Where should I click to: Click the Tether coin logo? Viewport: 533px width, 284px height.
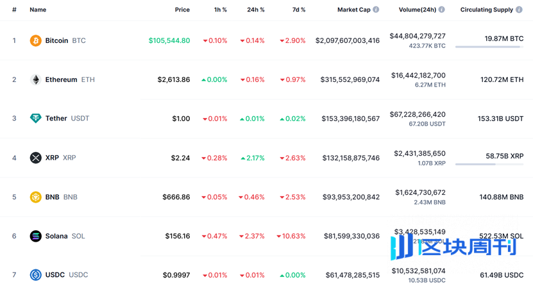(36, 118)
